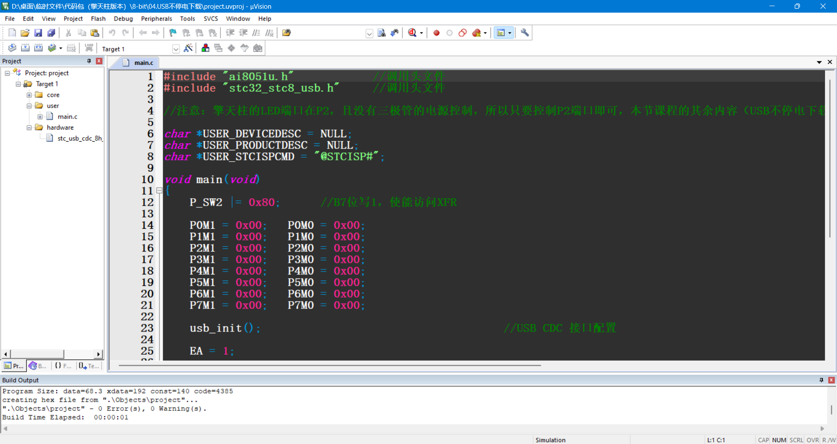Click the editor horizontal scrollbar
The height and width of the screenshot is (444, 837).
pos(330,366)
